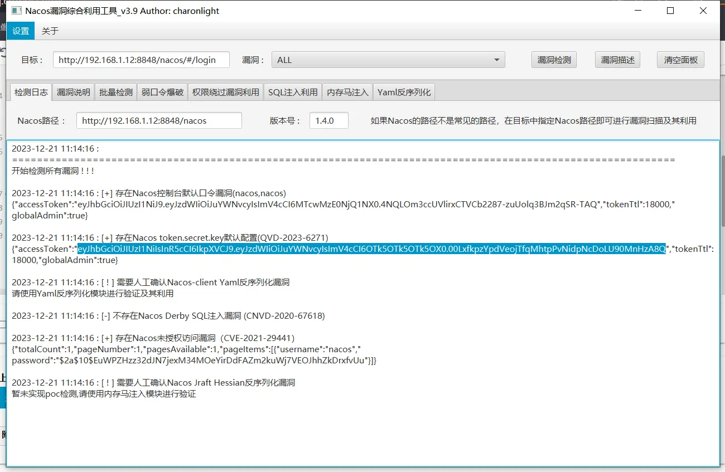This screenshot has height=472, width=725.
Task: Select the Yaml反序列化 tab
Action: 403,91
